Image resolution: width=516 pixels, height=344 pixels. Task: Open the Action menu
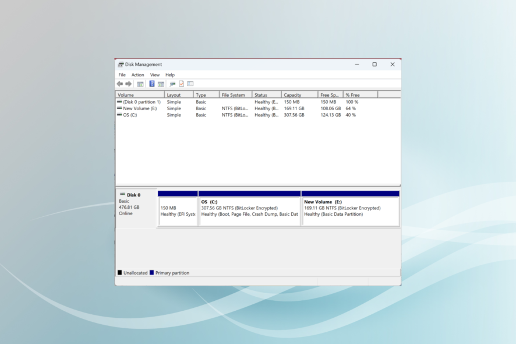coord(137,75)
